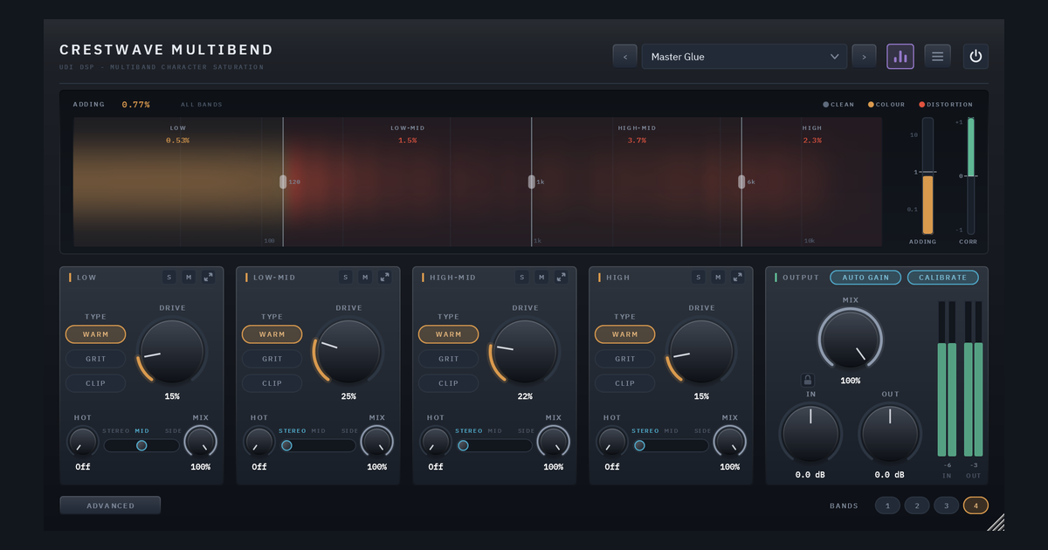Select WARM type for LOW band
This screenshot has width=1048, height=550.
95,334
